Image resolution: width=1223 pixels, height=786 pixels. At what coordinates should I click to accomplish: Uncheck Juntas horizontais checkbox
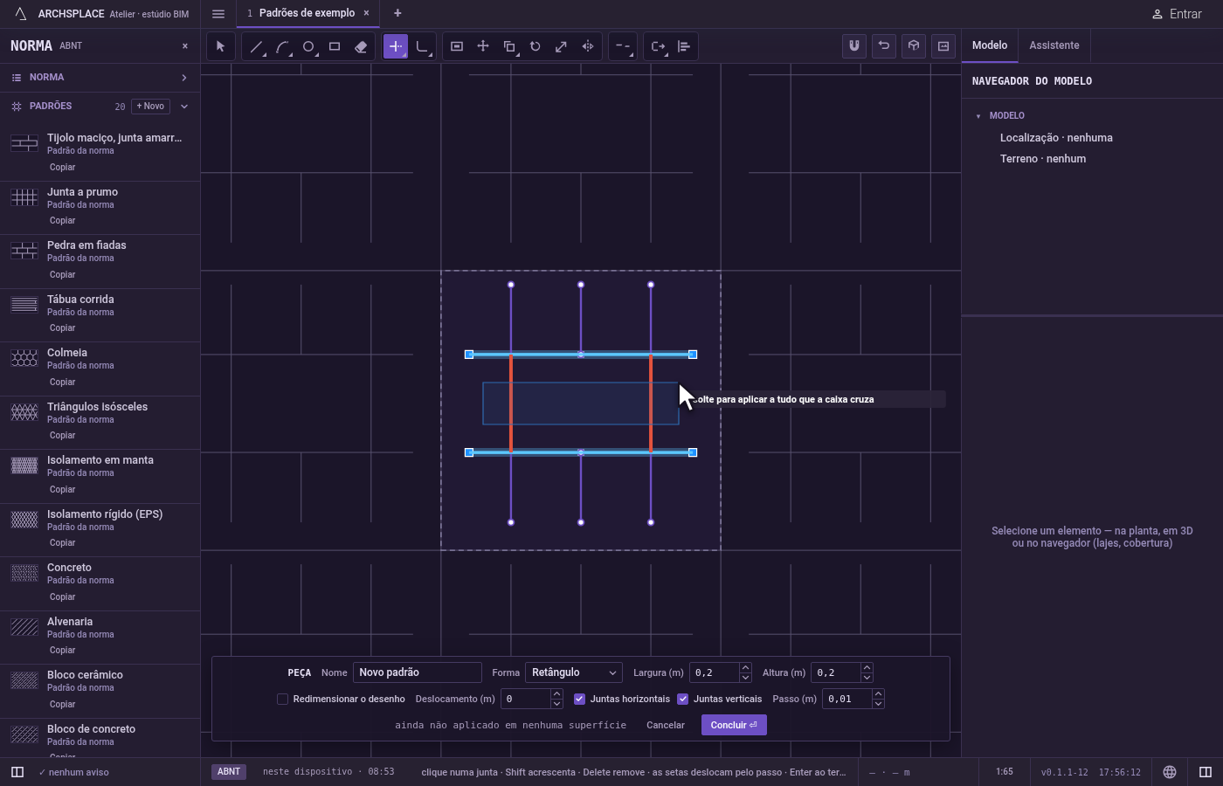pyautogui.click(x=579, y=699)
